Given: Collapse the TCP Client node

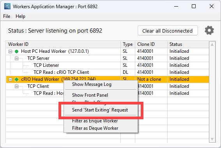Looking at the screenshot, I should tap(16, 86).
